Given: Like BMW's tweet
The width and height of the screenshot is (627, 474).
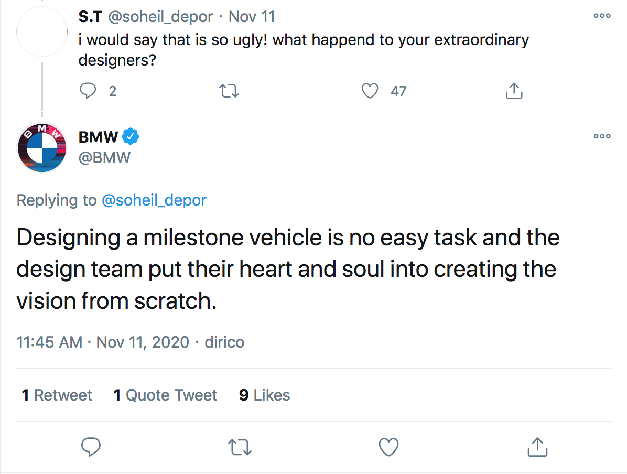Looking at the screenshot, I should tap(388, 447).
